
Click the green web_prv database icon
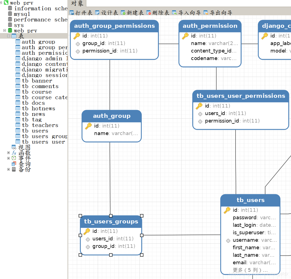point(10,30)
